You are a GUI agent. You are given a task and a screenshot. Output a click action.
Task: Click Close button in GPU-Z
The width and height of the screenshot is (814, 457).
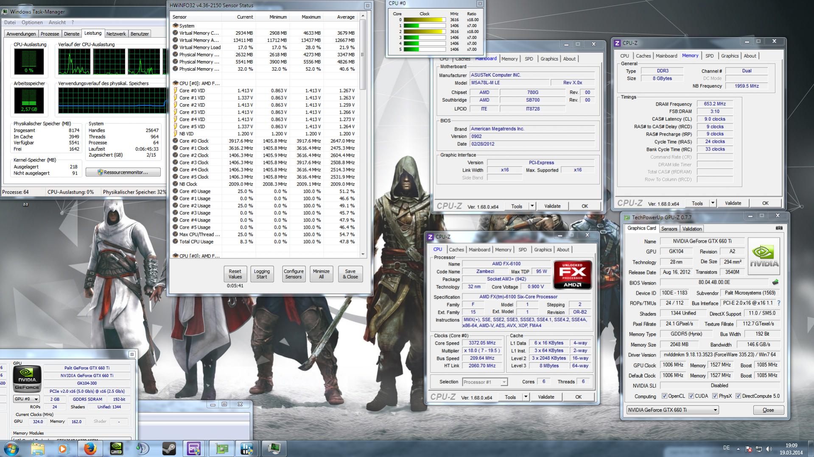click(768, 410)
